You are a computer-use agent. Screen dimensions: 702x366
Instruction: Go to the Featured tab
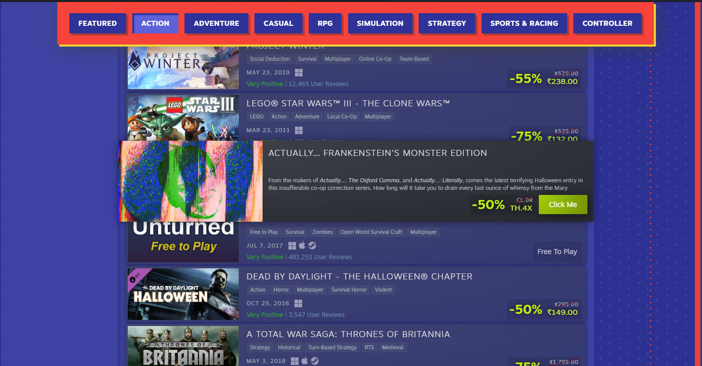(97, 23)
